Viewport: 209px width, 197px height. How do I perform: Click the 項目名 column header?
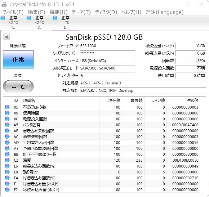pyautogui.click(x=29, y=100)
